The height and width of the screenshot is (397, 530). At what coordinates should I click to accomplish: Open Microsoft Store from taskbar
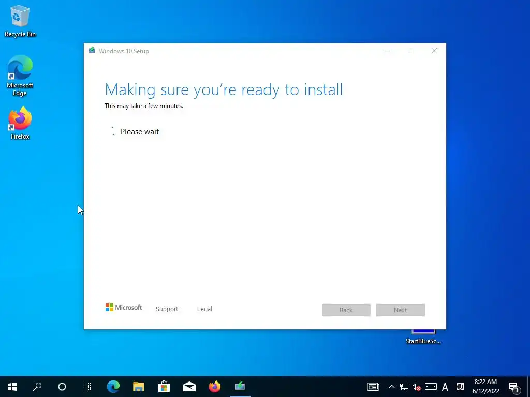point(164,387)
